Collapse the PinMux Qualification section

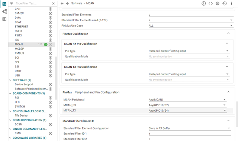228,33
